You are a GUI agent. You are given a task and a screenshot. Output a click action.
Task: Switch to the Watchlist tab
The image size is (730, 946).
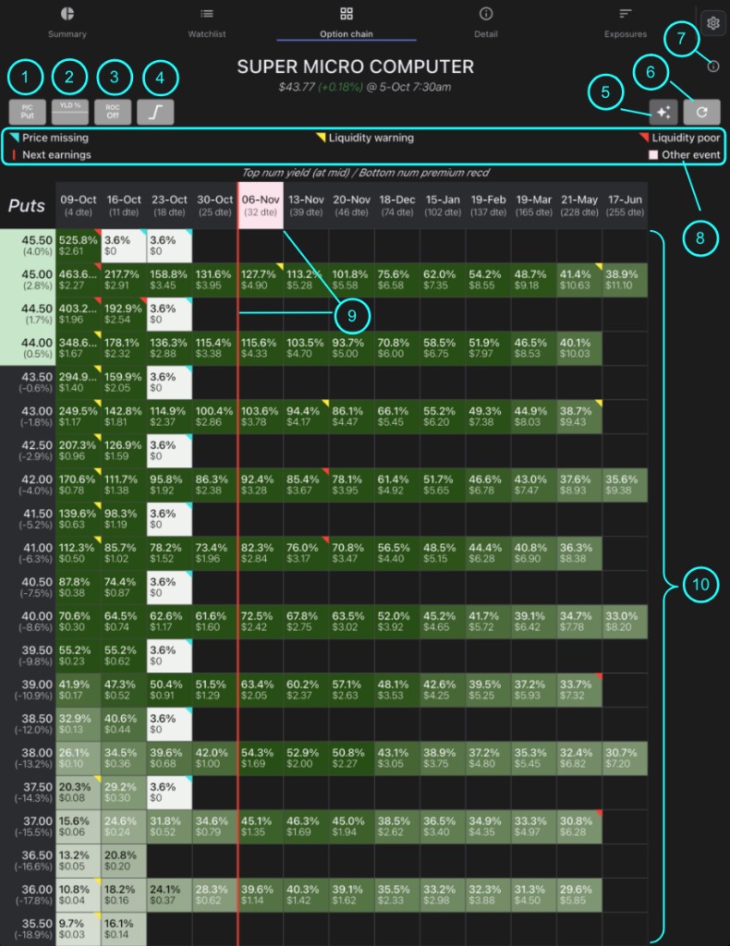click(207, 22)
